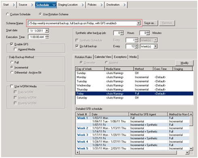This screenshot has width=198, height=158.
Task: Check the Daily WORM checkbox
Action: tap(15, 92)
